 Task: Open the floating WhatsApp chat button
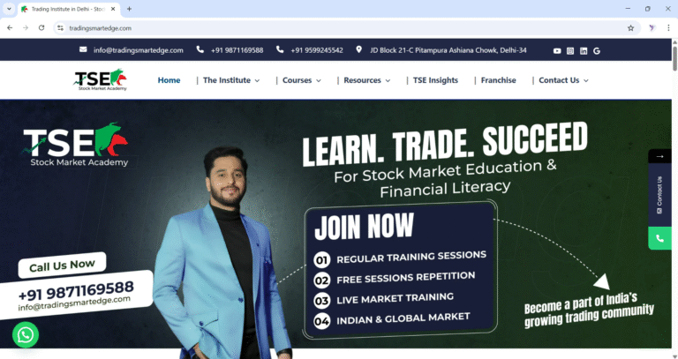(26, 335)
